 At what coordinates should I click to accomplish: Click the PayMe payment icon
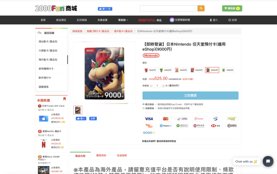(199, 119)
